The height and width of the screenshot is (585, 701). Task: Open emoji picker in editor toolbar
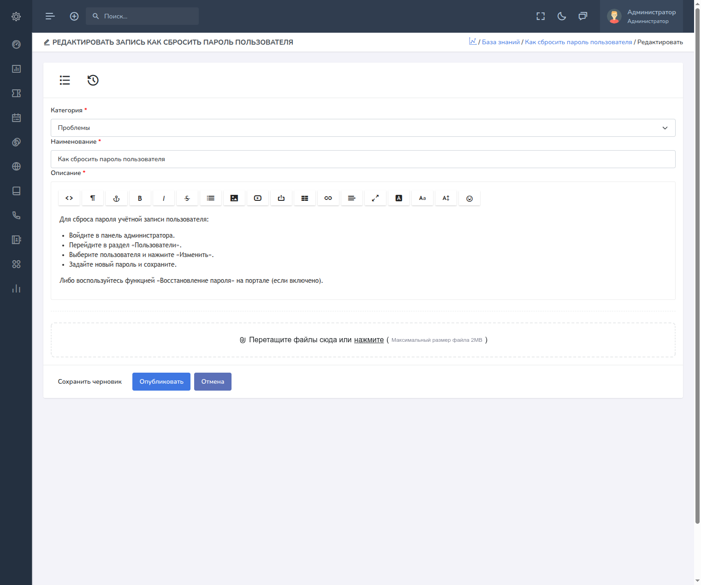pos(469,198)
